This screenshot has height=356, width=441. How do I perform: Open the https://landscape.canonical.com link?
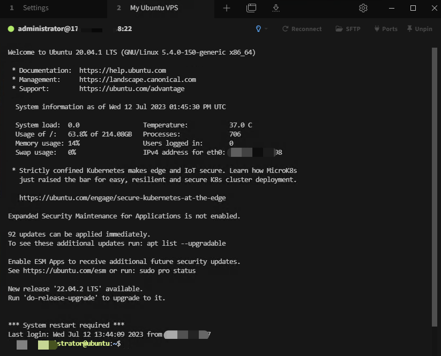pyautogui.click(x=138, y=80)
